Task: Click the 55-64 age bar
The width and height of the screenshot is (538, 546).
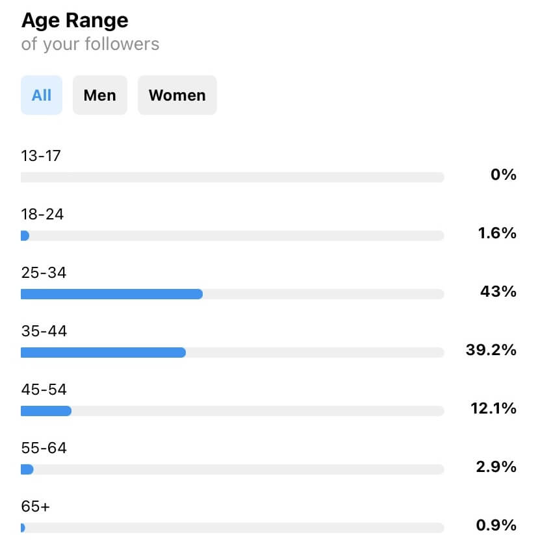Action: [x=232, y=469]
